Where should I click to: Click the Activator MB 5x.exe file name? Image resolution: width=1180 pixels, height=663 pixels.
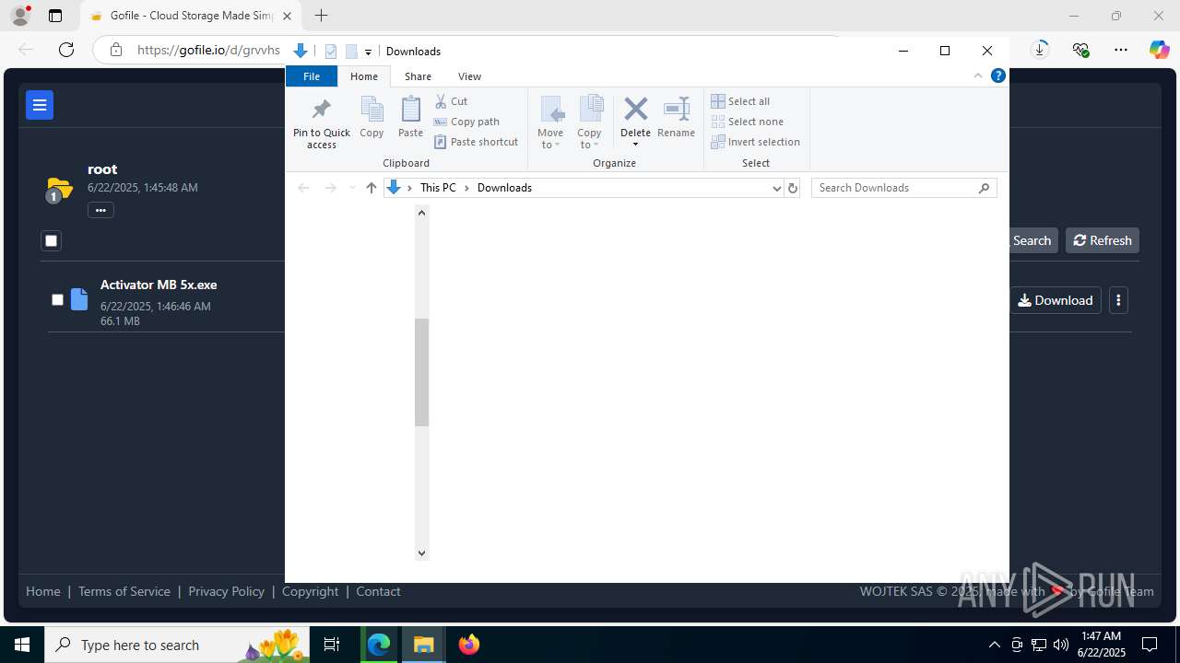click(159, 285)
